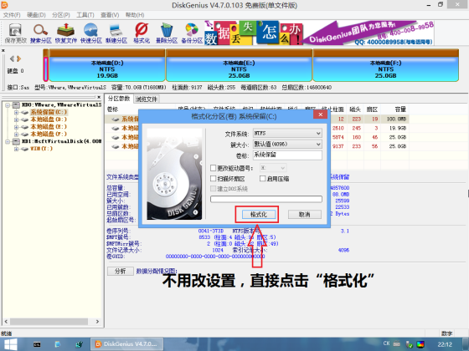Open the 搜索分区 search partition tool
This screenshot has height=351, width=469.
[x=41, y=33]
